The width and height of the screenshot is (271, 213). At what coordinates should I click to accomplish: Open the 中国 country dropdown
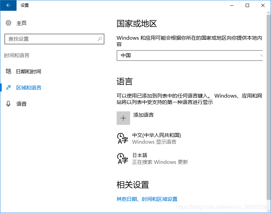(190, 56)
